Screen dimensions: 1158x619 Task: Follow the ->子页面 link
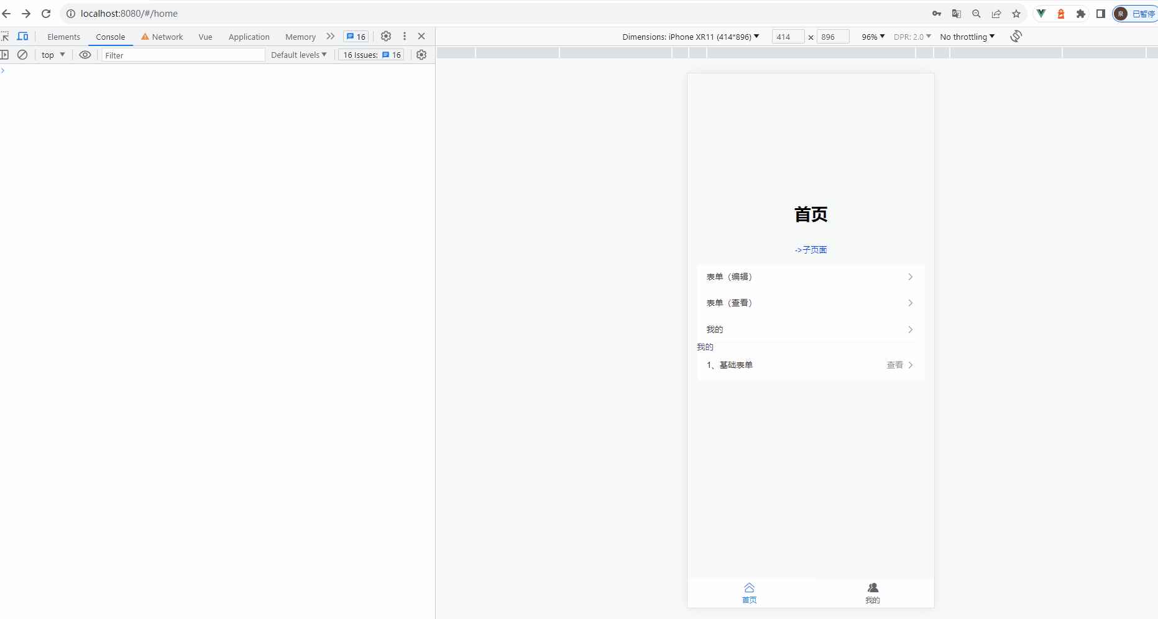click(x=811, y=250)
